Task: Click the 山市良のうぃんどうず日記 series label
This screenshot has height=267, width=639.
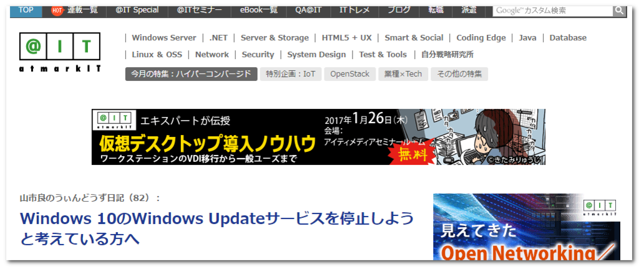Action: tap(90, 198)
